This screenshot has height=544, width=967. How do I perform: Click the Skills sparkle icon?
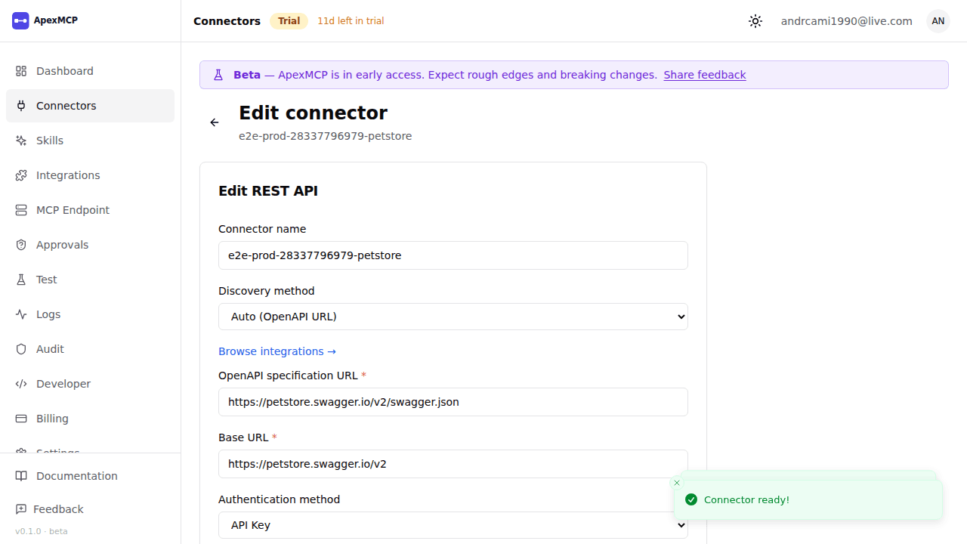click(21, 141)
